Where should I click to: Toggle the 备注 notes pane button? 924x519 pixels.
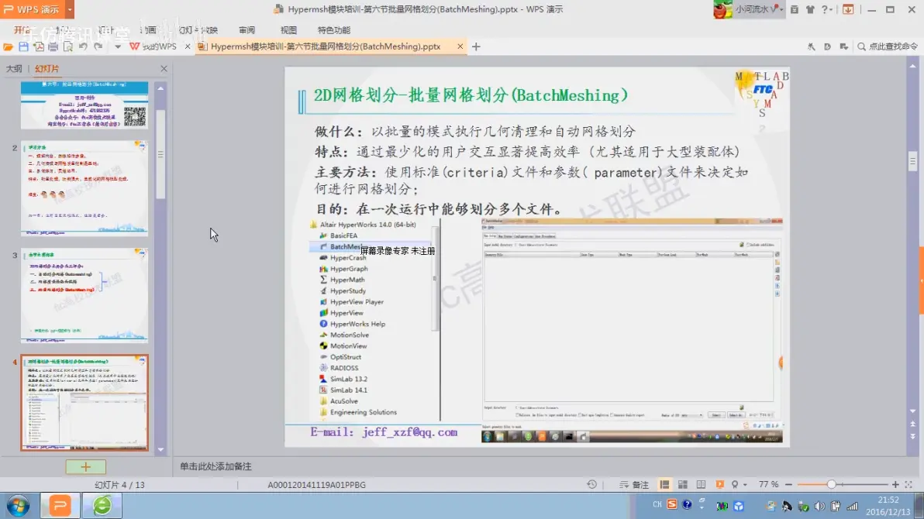tap(634, 485)
